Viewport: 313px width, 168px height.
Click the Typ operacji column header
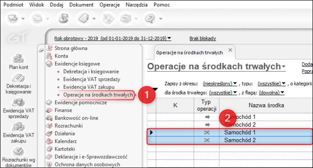click(x=207, y=105)
